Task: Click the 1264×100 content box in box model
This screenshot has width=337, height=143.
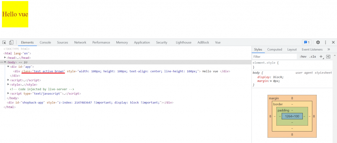Action: coord(292,116)
